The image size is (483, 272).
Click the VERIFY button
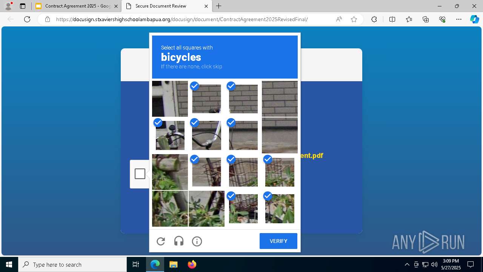point(278,241)
